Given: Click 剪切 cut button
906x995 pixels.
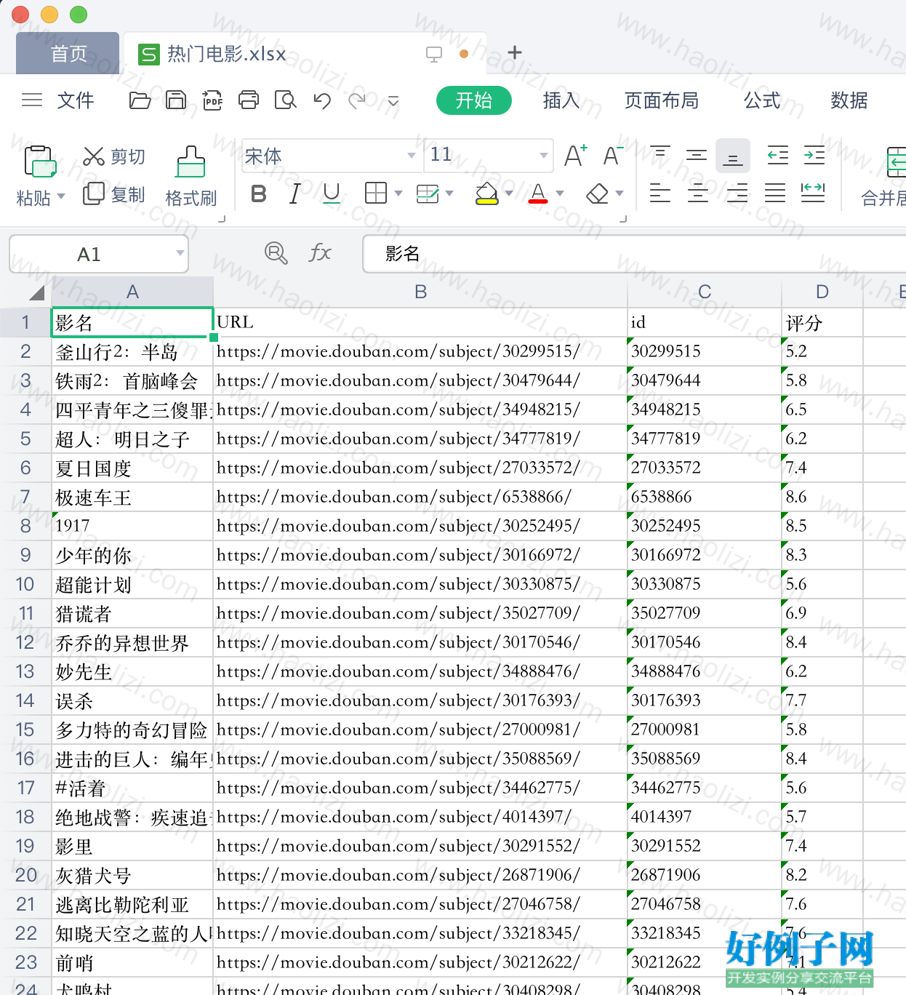Looking at the screenshot, I should [114, 156].
